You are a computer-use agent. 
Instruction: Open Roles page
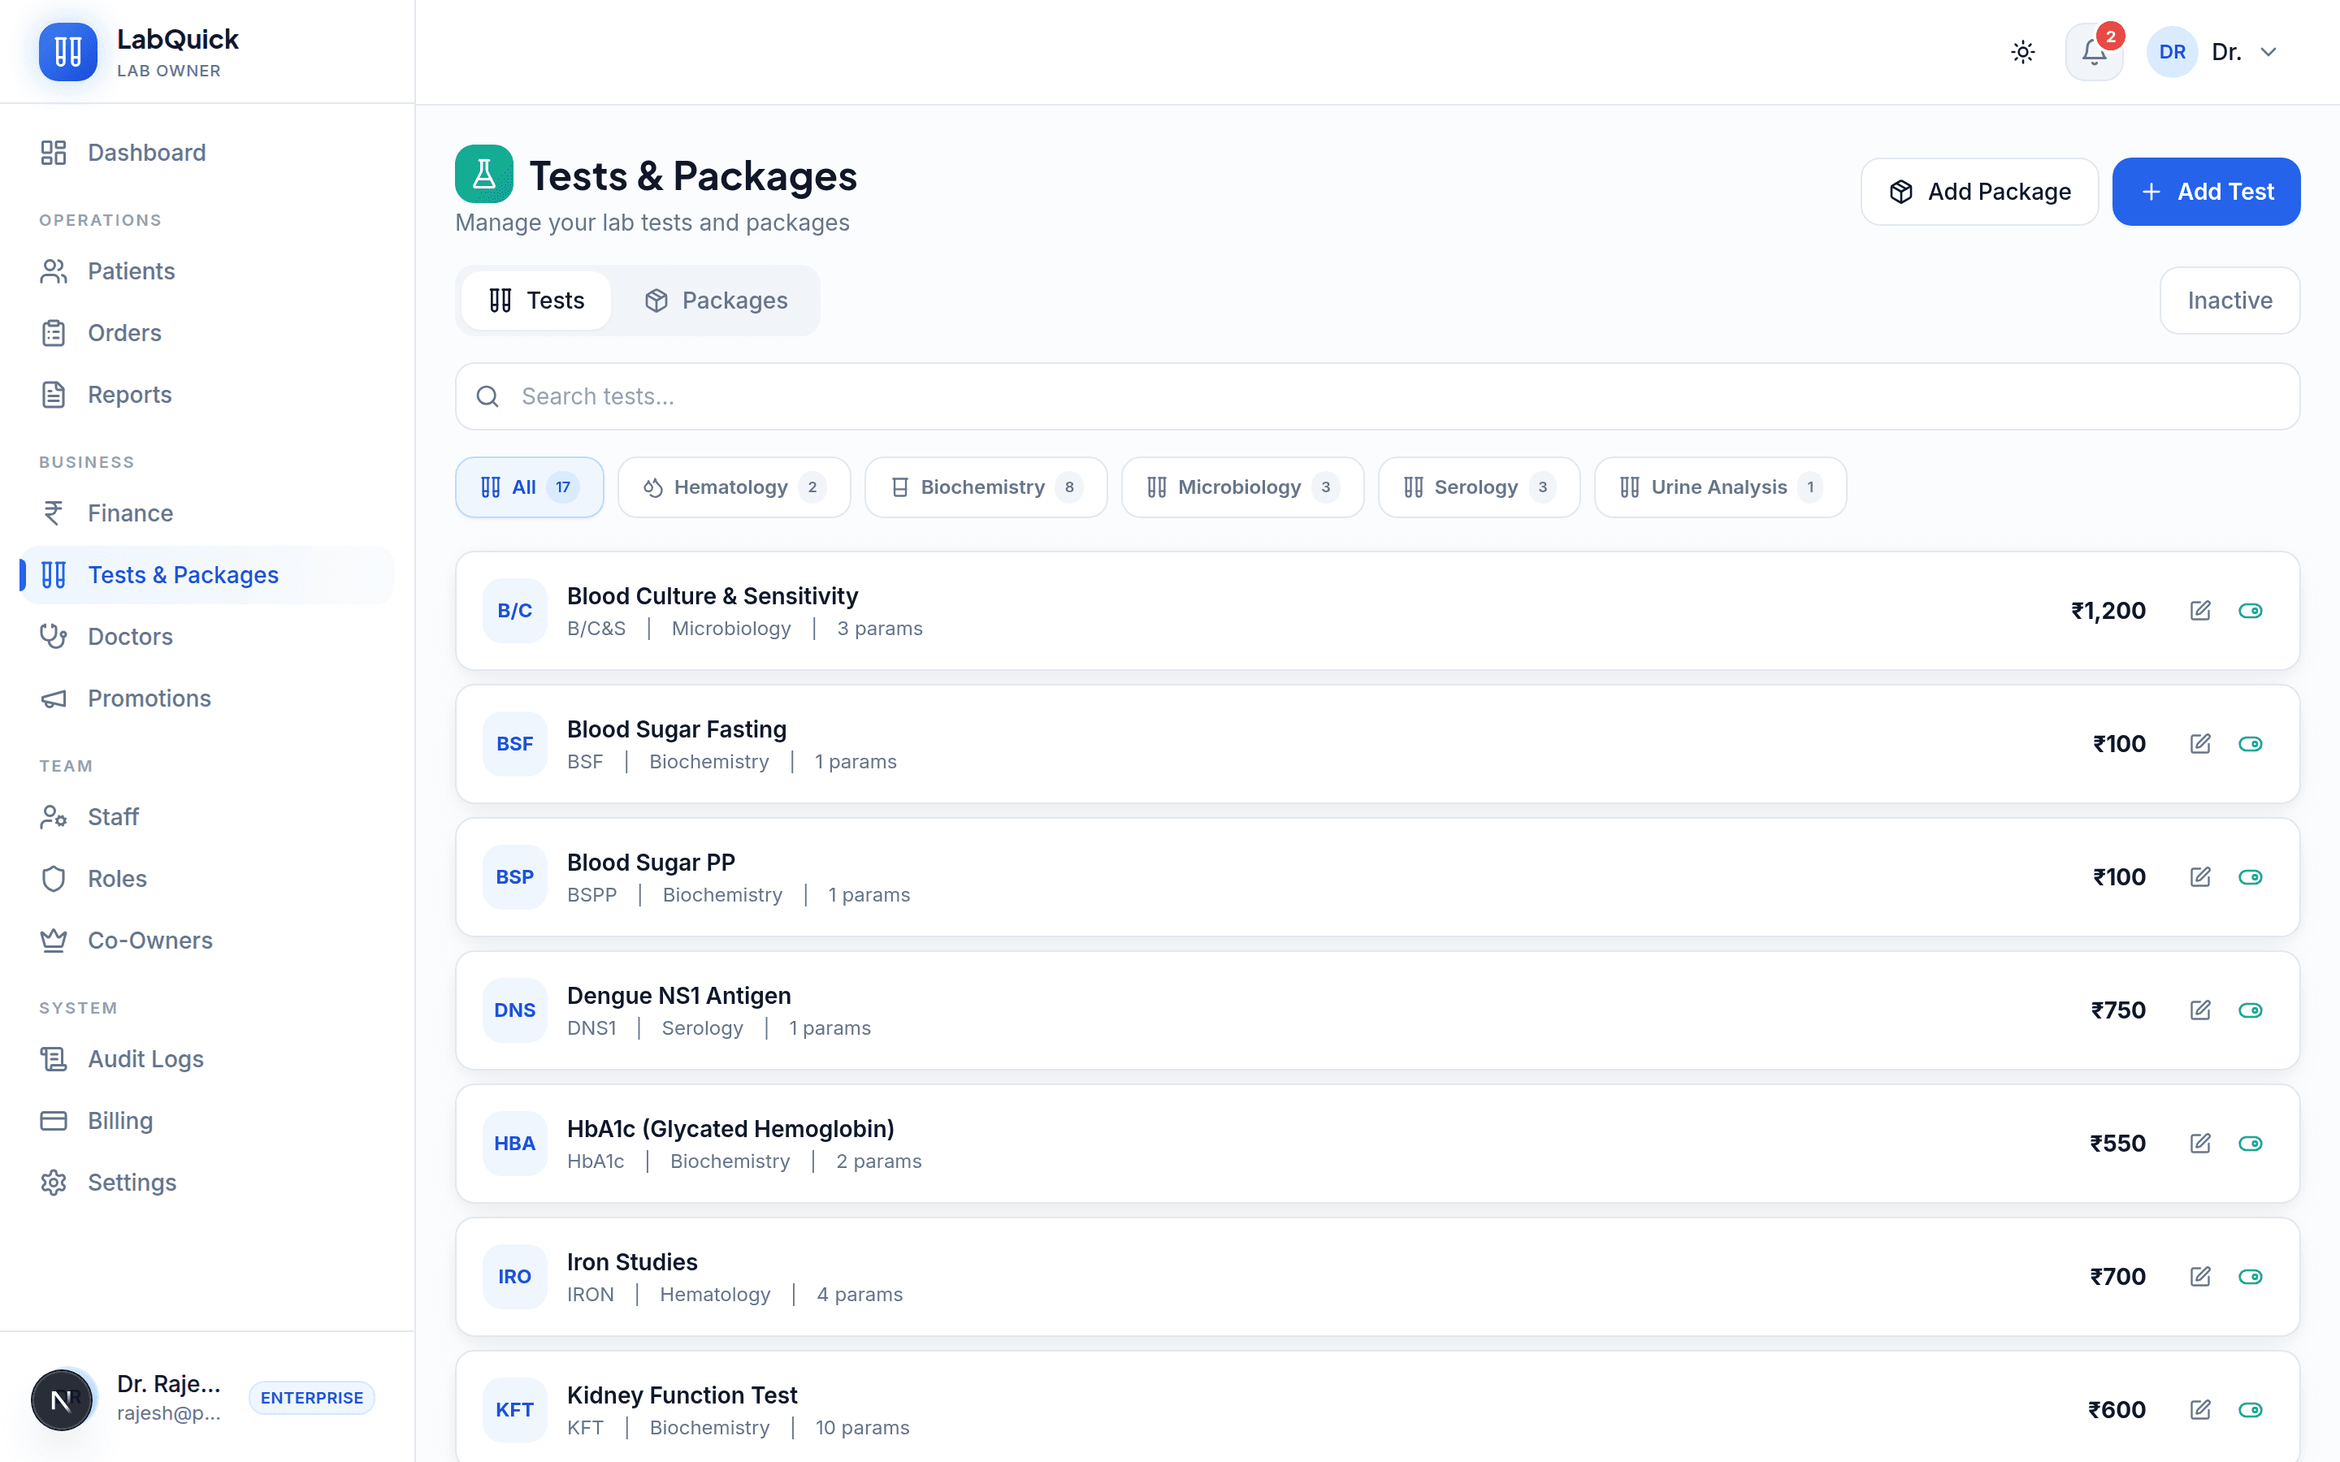(207, 879)
